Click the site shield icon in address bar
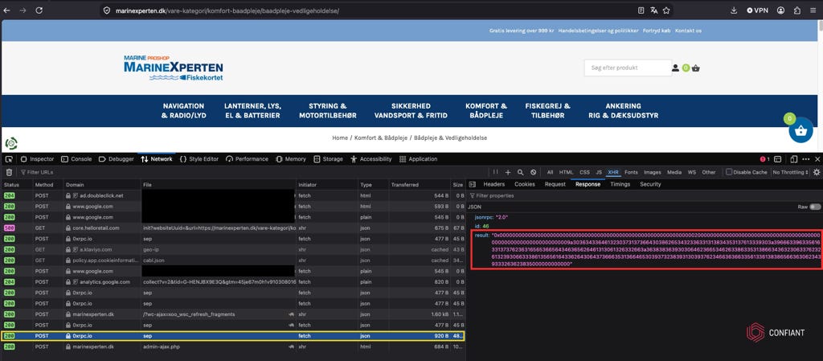823x361 pixels. (x=107, y=10)
